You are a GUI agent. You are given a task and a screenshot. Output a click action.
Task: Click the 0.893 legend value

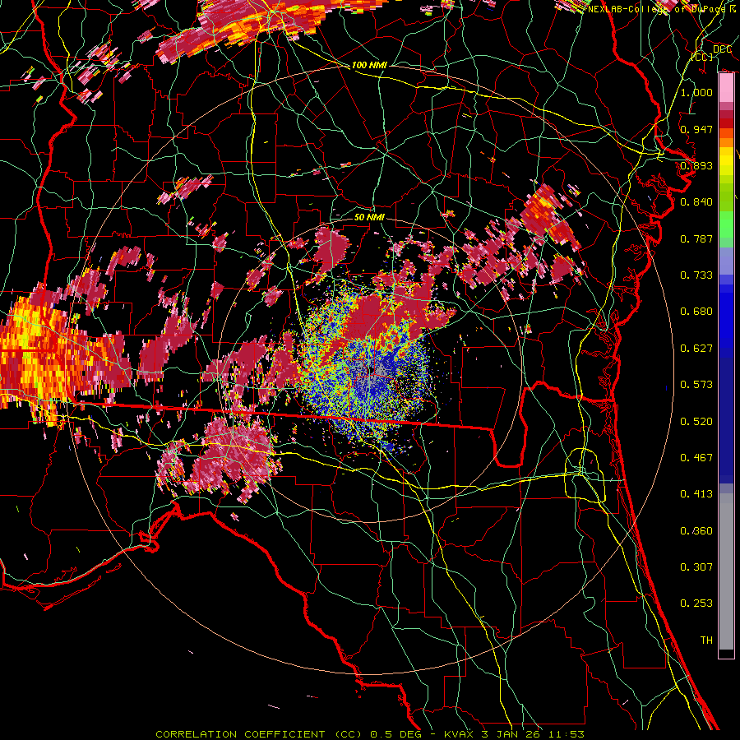pos(696,165)
